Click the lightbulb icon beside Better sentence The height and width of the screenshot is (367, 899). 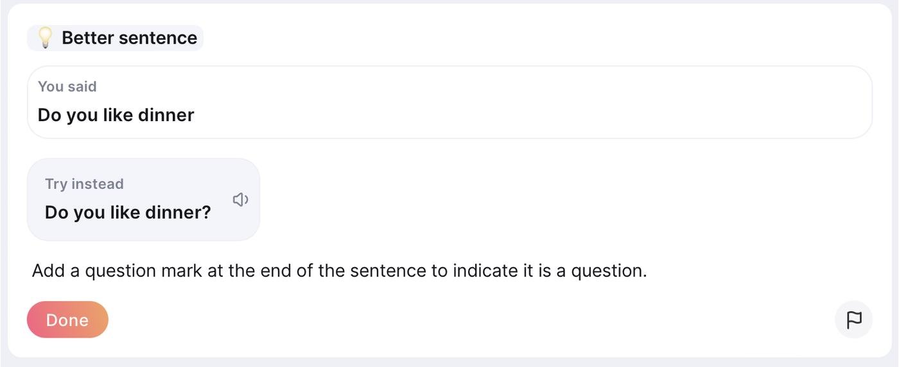click(x=45, y=38)
